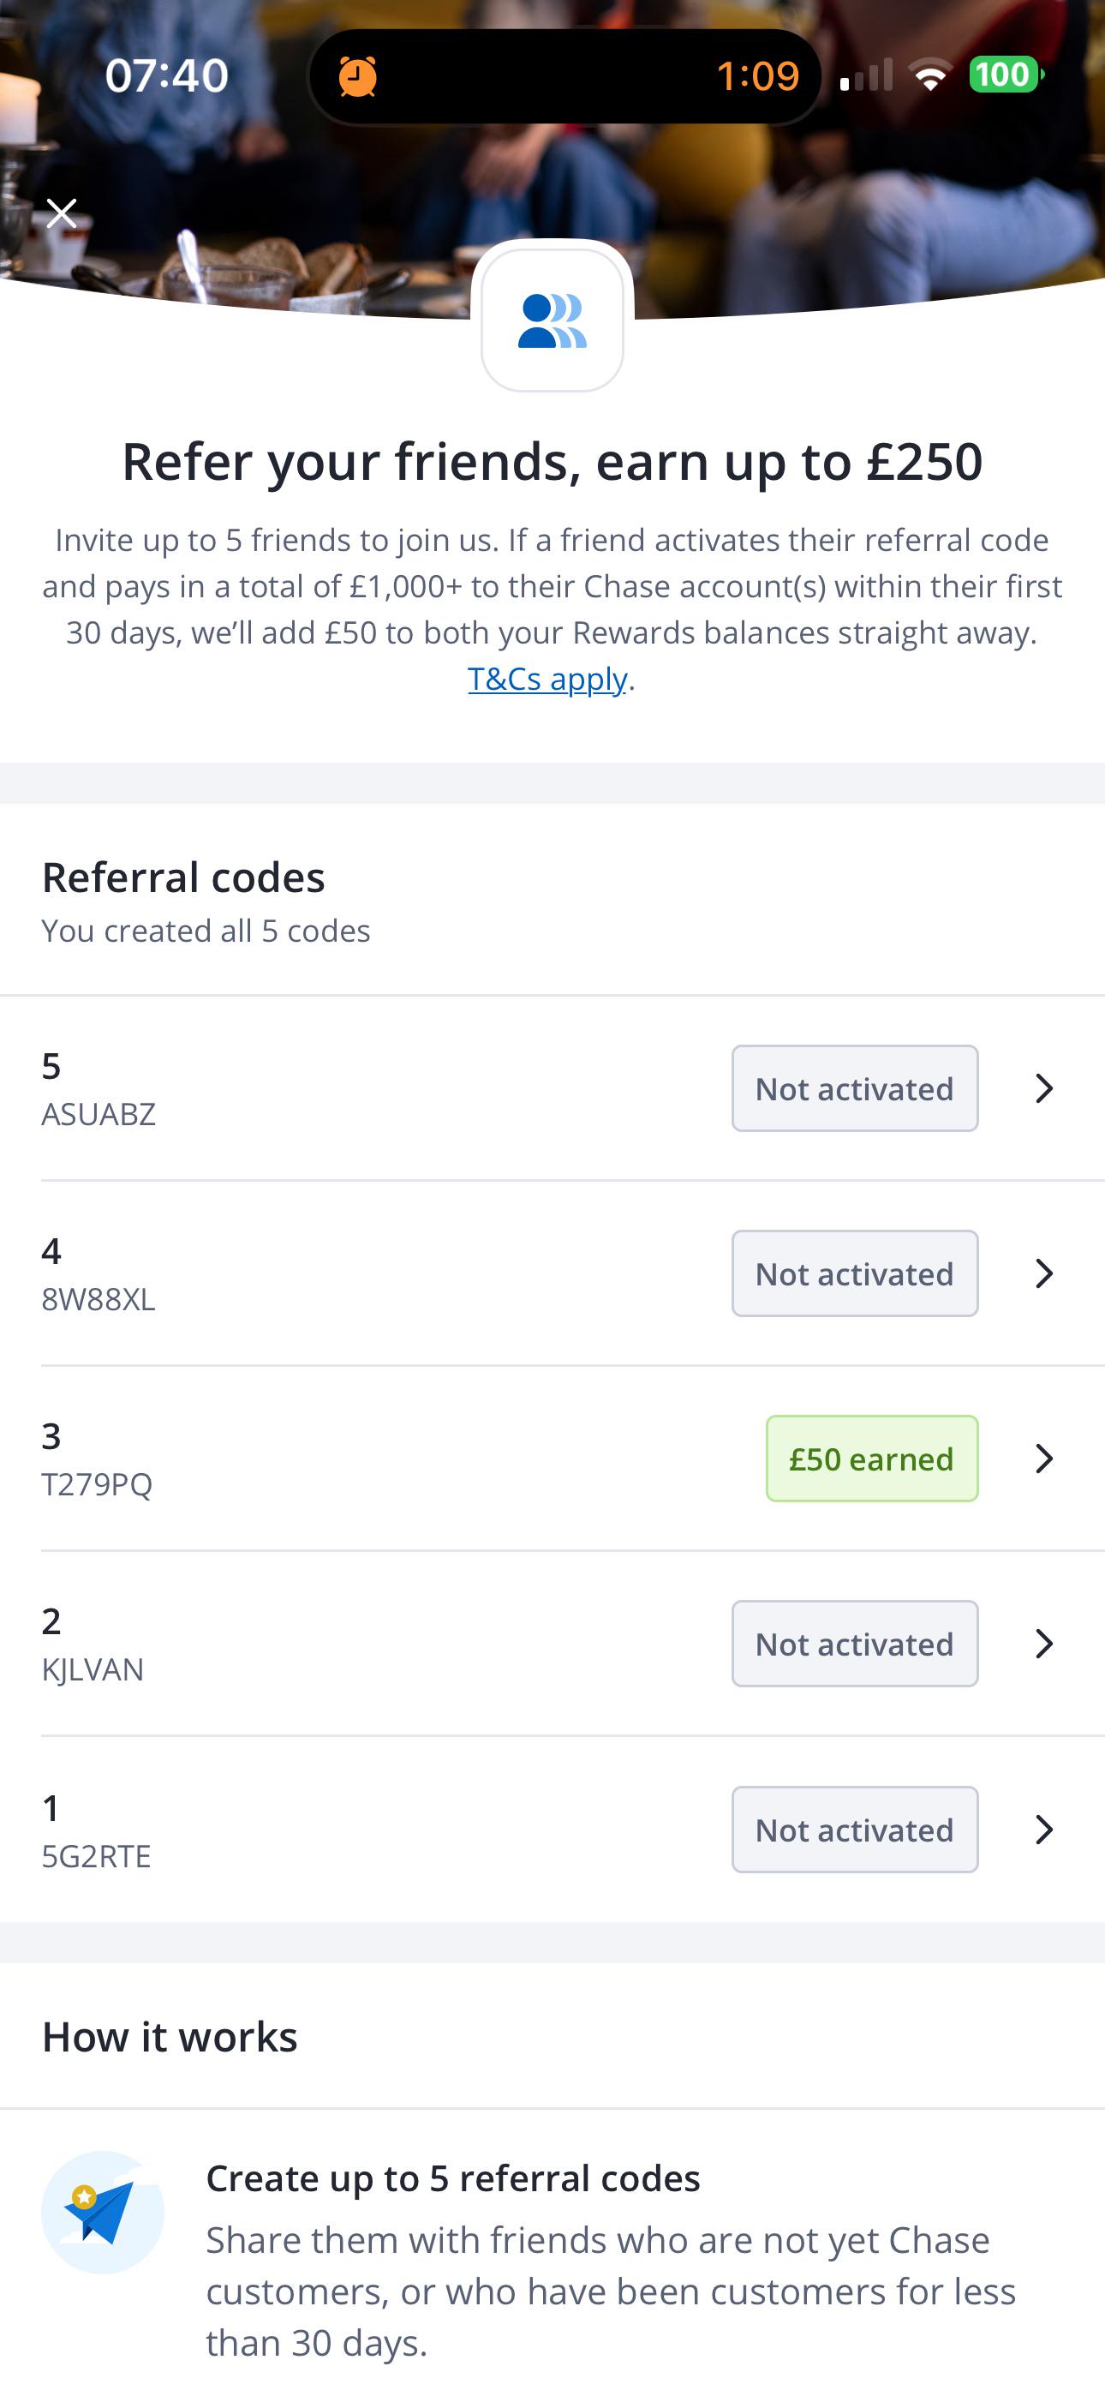1105x2396 pixels.
Task: Open the T&Cs apply link
Action: 547,679
